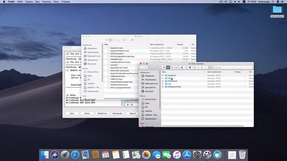This screenshot has width=287, height=161.
Task: Sort by Дата изменения column in Kext-Updates
Action: [219, 72]
